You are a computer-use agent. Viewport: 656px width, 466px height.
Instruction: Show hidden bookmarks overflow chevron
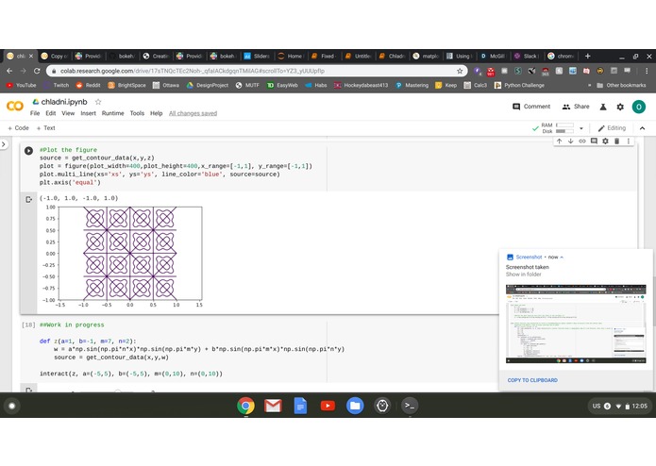pyautogui.click(x=590, y=85)
